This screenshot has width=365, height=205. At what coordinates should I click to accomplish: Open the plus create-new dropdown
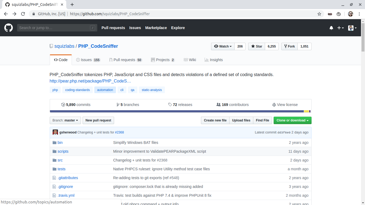(x=340, y=28)
